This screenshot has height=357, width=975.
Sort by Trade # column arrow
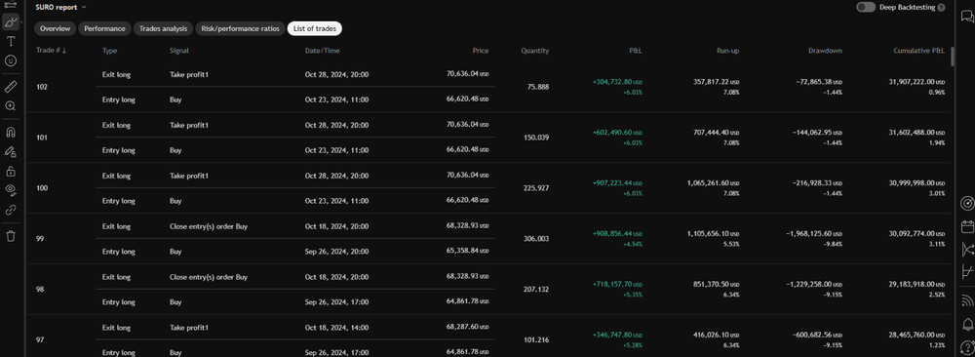(64, 51)
